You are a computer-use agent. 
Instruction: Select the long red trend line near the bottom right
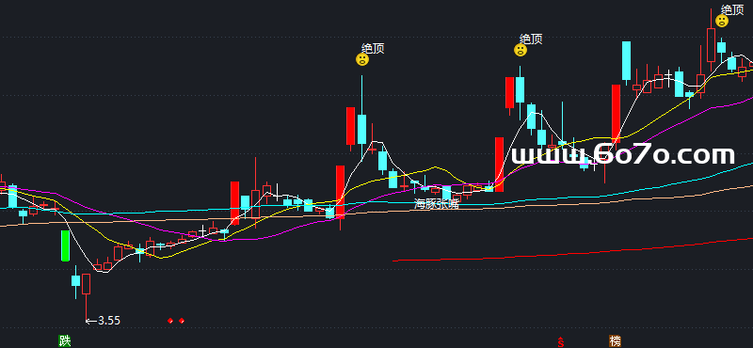click(573, 249)
